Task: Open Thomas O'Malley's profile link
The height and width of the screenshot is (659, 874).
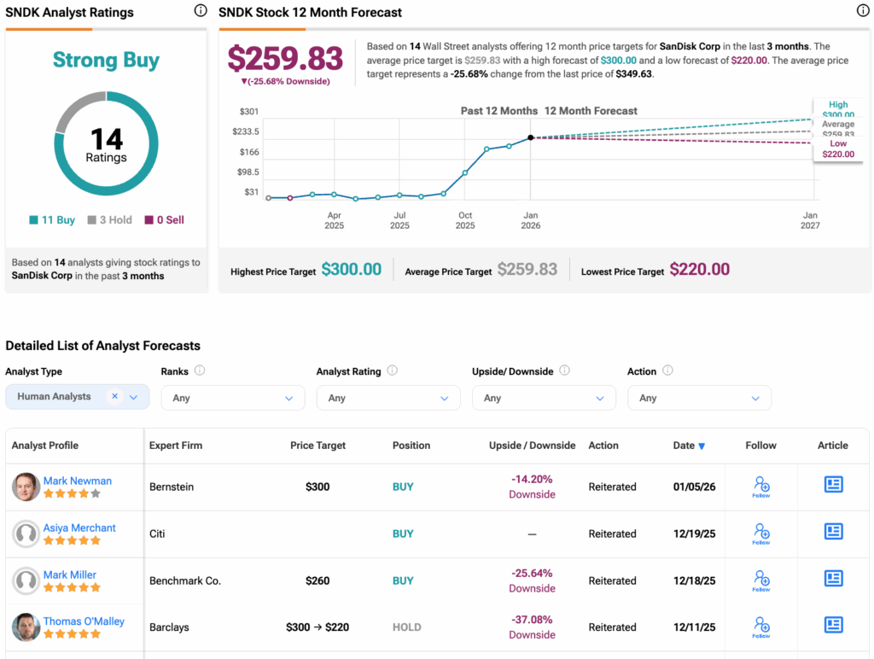Action: [84, 621]
